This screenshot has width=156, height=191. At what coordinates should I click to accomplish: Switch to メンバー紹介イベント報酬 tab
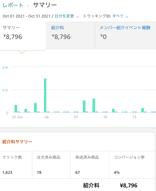pyautogui.click(x=126, y=35)
